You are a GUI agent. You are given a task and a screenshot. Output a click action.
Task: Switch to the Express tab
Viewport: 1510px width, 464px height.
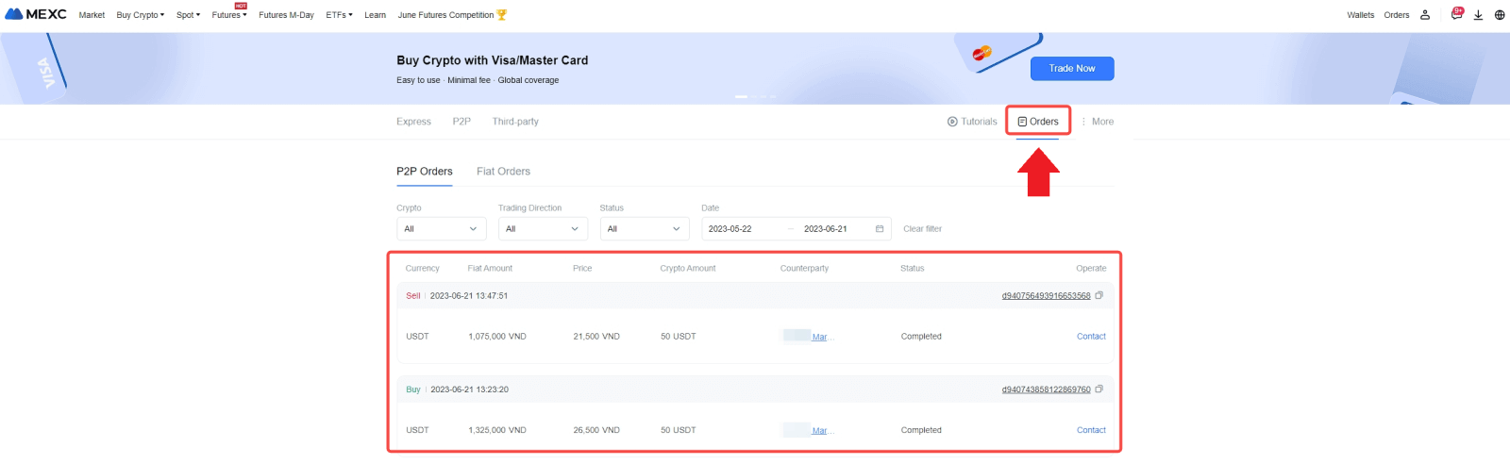[x=413, y=122]
